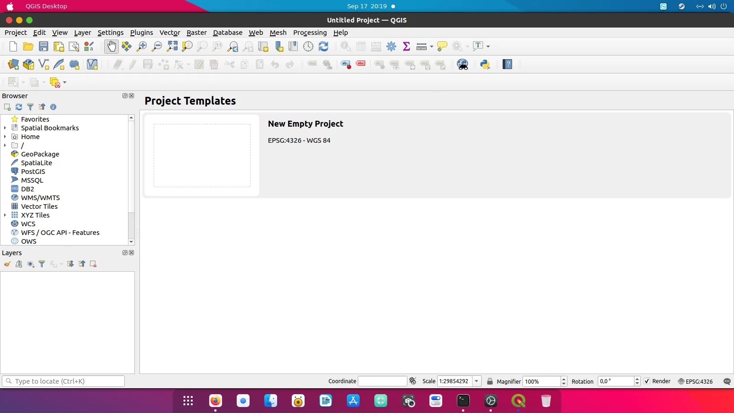
Task: Zoom to full extent
Action: pyautogui.click(x=172, y=46)
